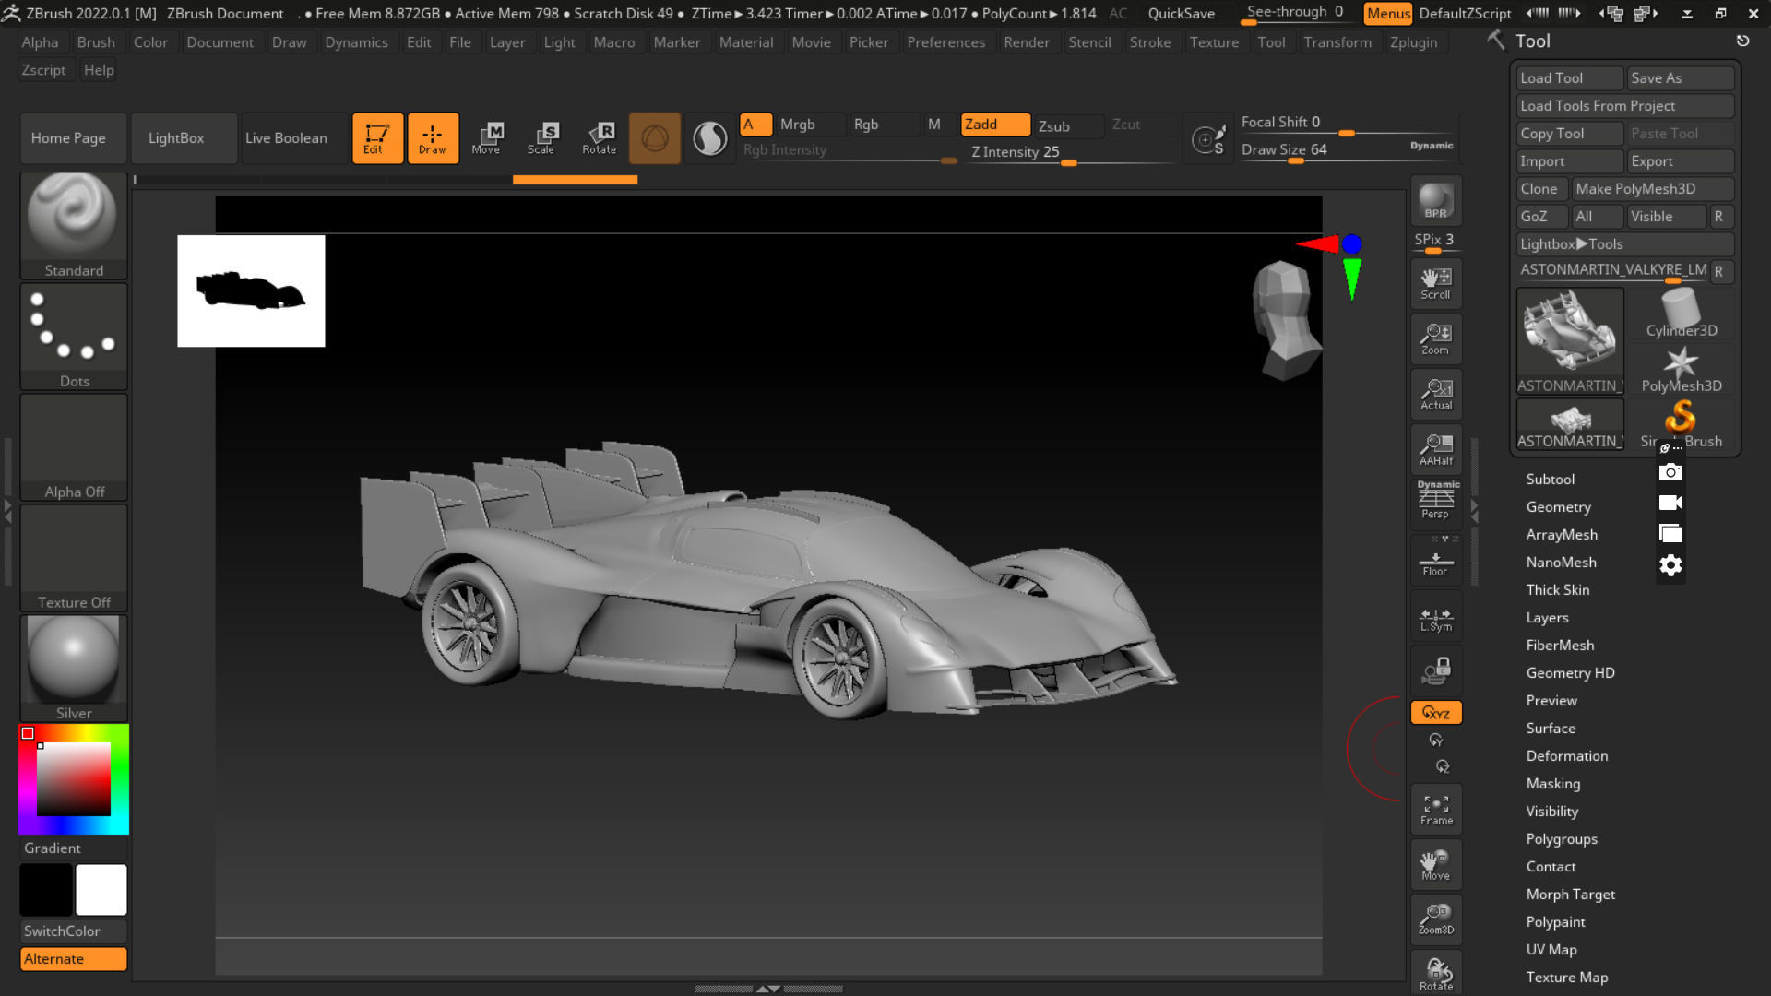
Task: Toggle the Floor grid
Action: (1436, 560)
